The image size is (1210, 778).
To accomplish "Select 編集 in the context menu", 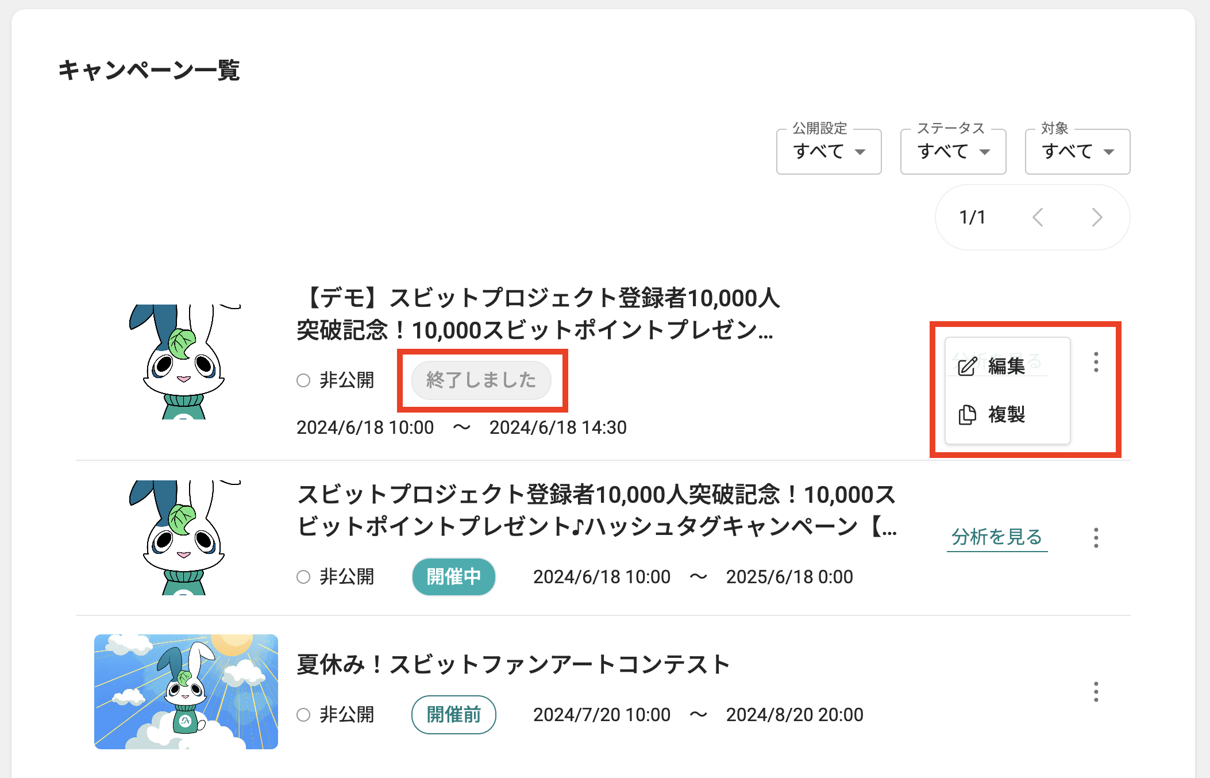I will tap(1007, 365).
